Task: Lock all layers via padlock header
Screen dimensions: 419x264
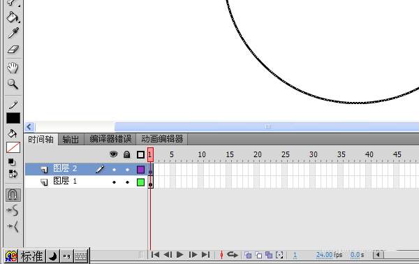Action: 126,154
